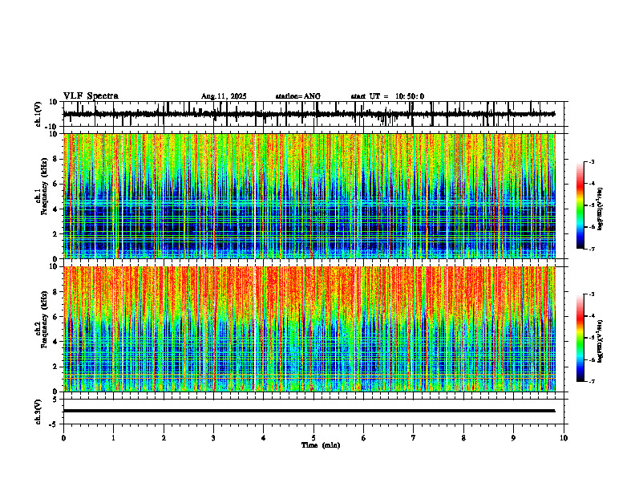Image resolution: width=635 pixels, height=491 pixels.
Task: Click the ch.2 color scale log(PSD) unit label
Action: point(601,341)
